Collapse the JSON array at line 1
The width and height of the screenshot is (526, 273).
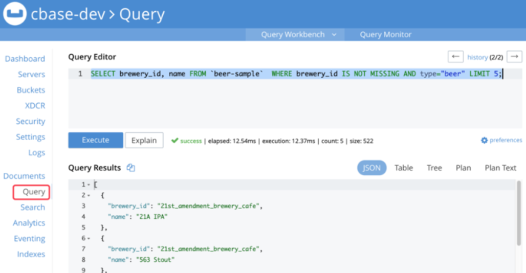click(x=89, y=185)
